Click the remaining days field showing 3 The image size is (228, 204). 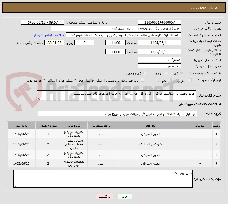(x=84, y=43)
